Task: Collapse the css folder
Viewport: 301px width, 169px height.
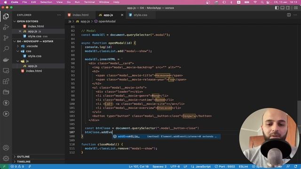Action: tap(18, 51)
